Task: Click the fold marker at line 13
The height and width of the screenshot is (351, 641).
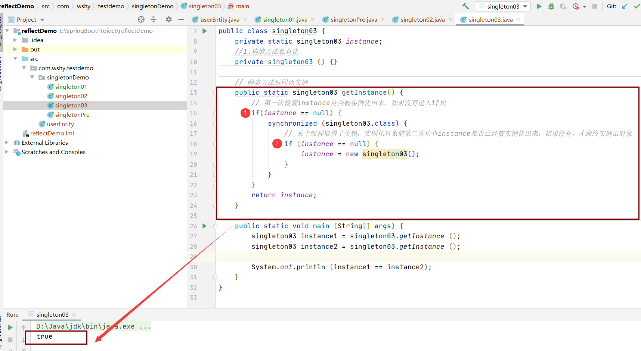Action: [x=215, y=93]
